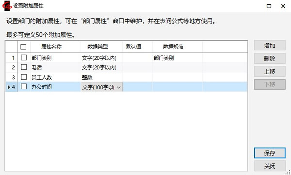Click the 默认值 cell of 办公时间 row
Screen dimensions: 291x175
pyautogui.click(x=137, y=87)
